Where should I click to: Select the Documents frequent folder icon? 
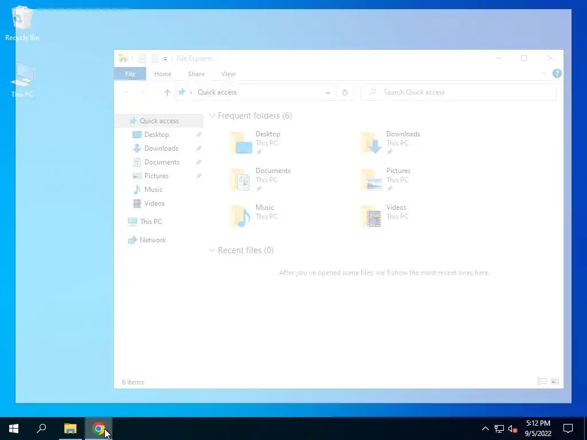(241, 179)
